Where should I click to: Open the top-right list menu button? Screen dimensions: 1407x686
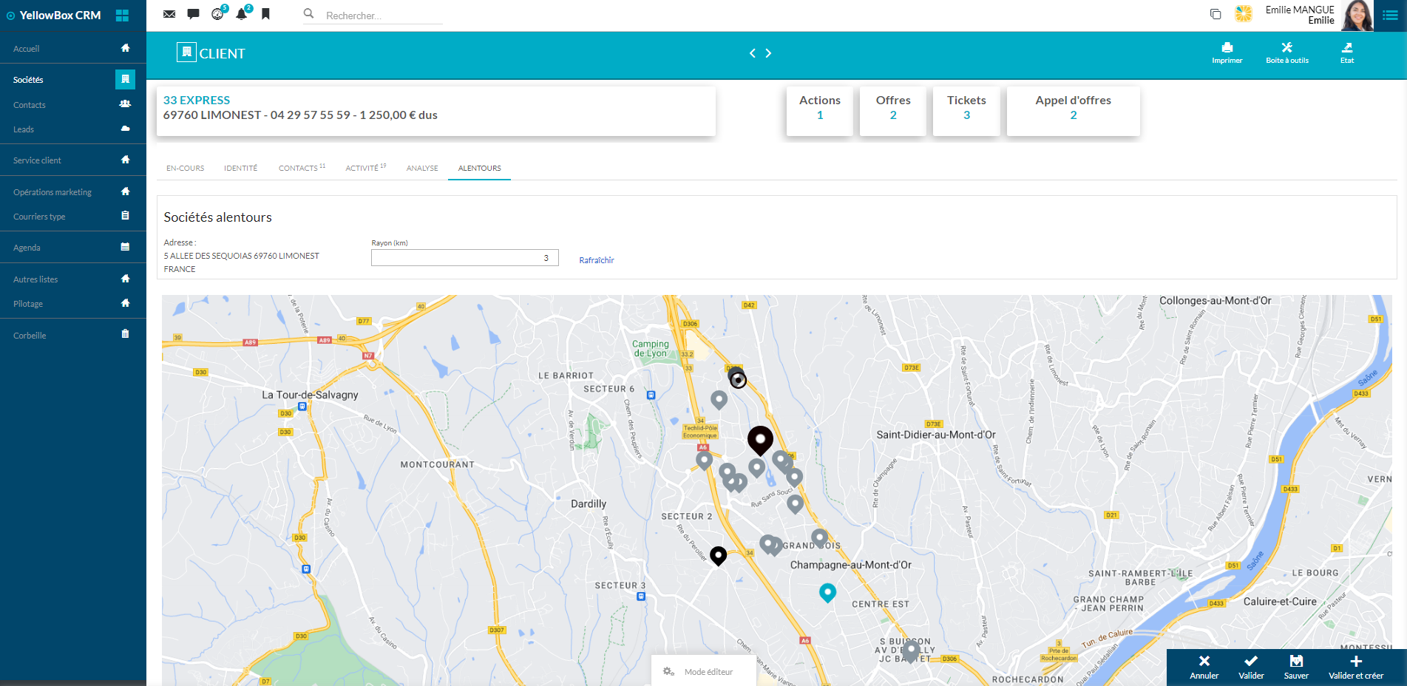pos(1390,16)
